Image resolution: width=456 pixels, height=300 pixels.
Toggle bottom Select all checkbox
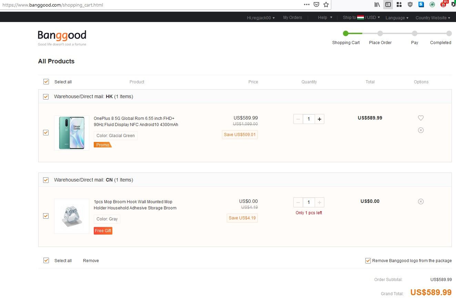coord(46,260)
